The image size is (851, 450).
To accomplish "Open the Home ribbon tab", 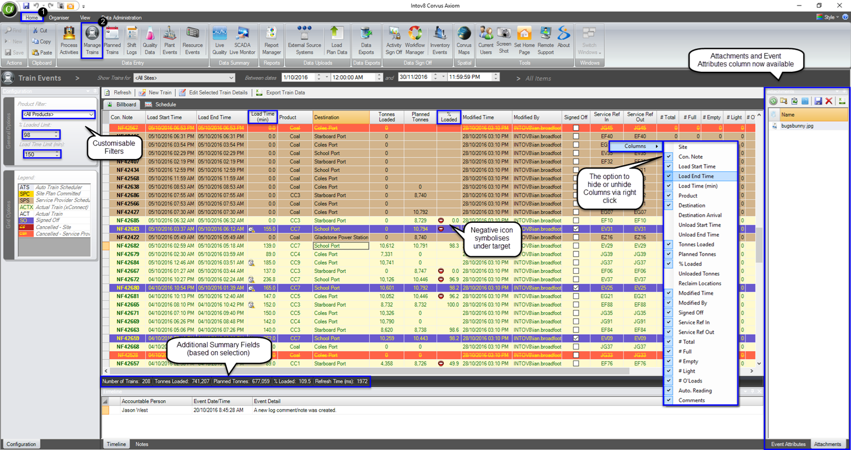I will pyautogui.click(x=32, y=18).
